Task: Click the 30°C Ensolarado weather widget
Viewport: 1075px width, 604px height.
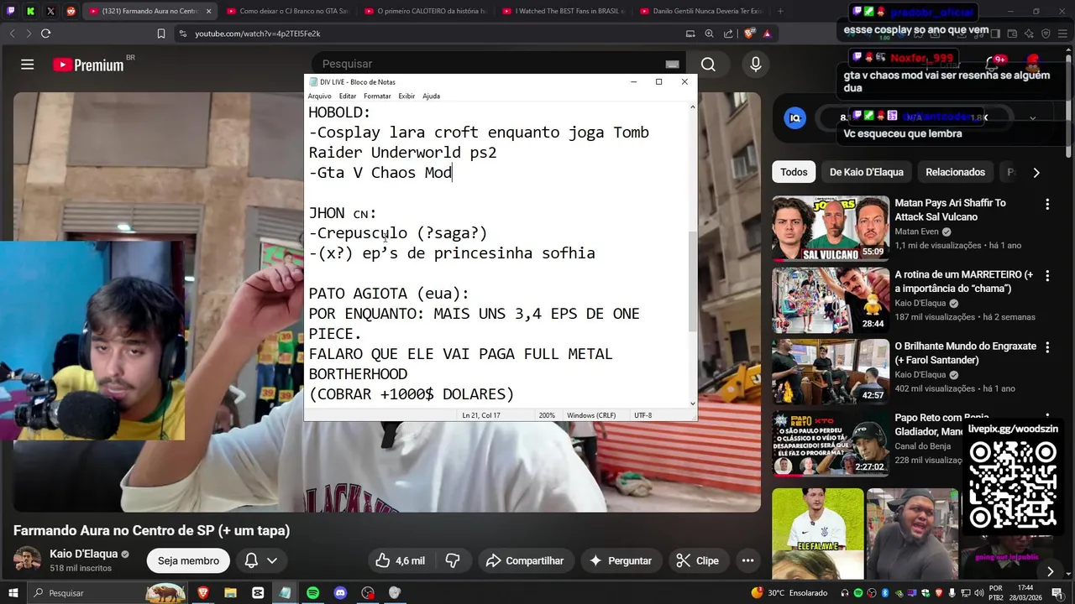Action: tap(789, 593)
